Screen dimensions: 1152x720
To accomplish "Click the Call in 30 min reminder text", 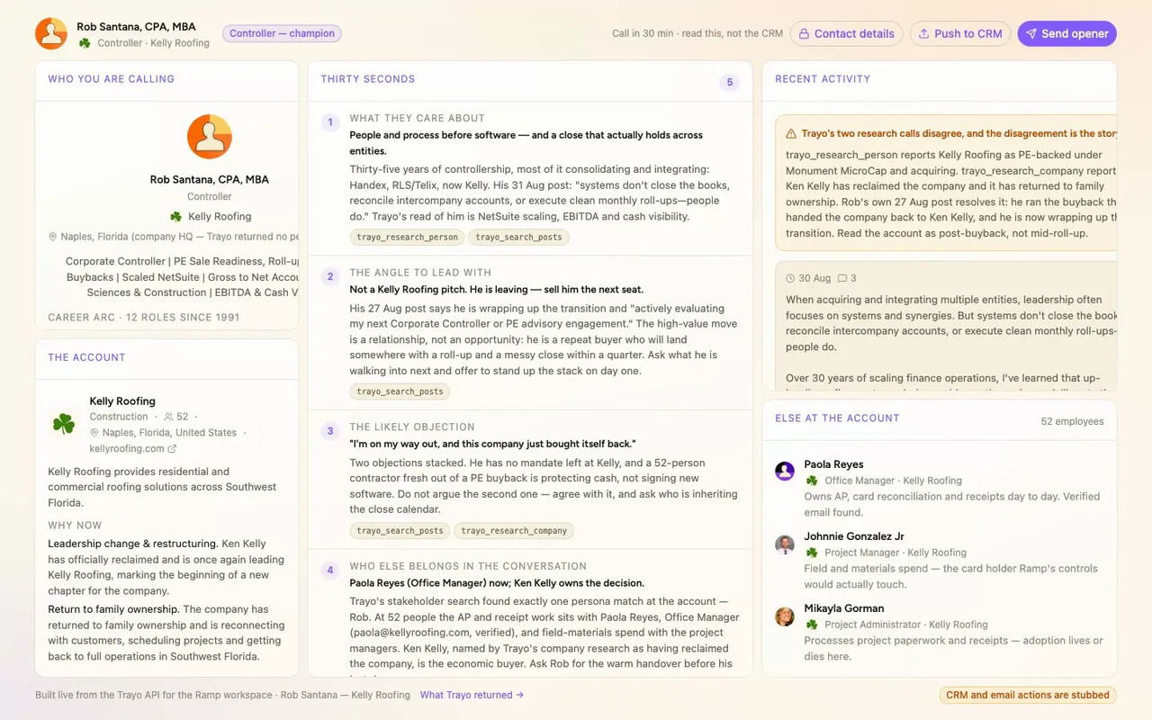I will [697, 33].
